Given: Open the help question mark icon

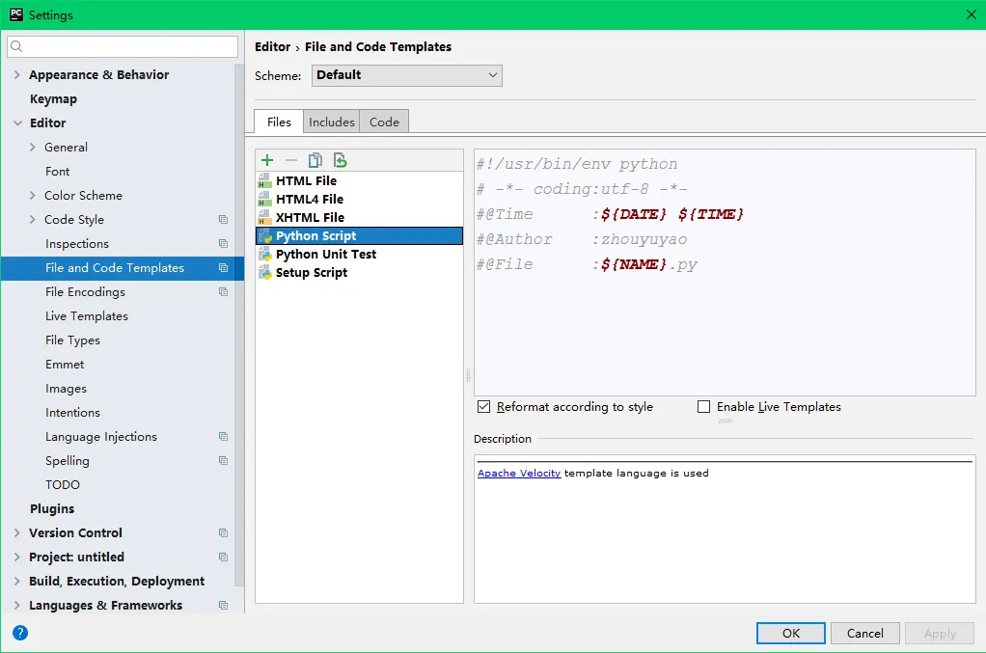Looking at the screenshot, I should [20, 633].
